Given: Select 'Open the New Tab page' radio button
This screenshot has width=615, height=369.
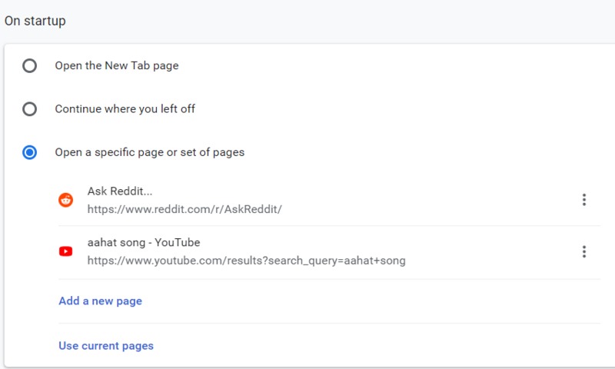Looking at the screenshot, I should click(x=29, y=65).
